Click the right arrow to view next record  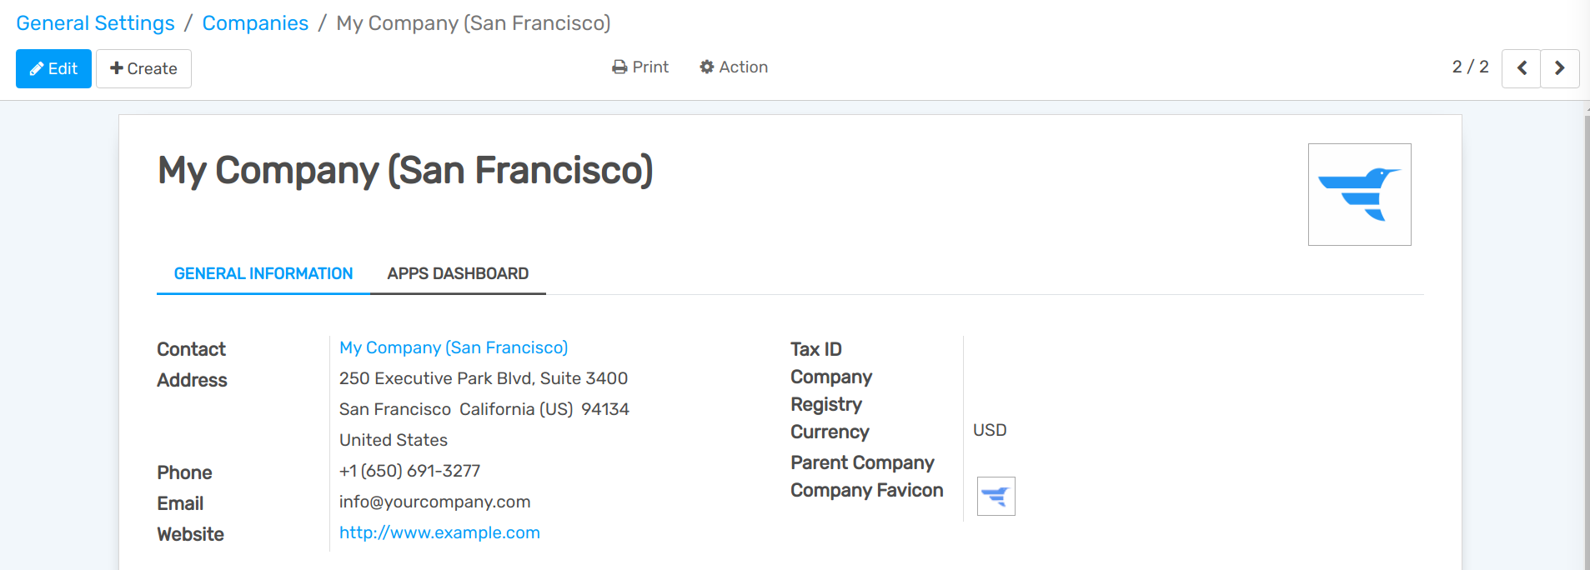(x=1560, y=68)
